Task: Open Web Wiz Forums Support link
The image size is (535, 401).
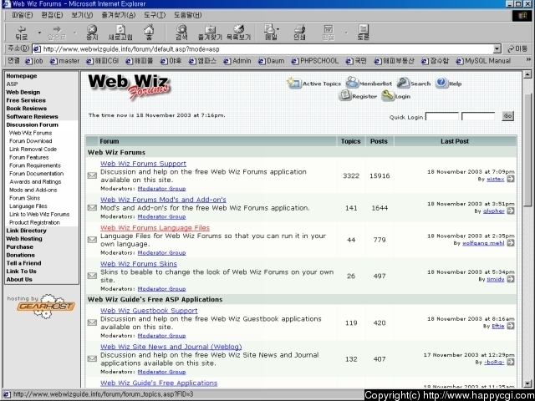Action: [143, 164]
